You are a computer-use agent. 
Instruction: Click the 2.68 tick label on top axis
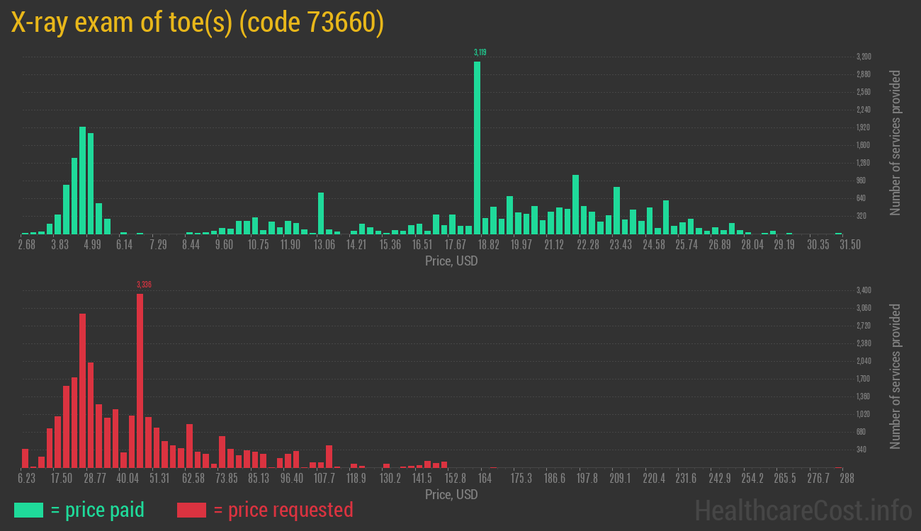point(26,244)
